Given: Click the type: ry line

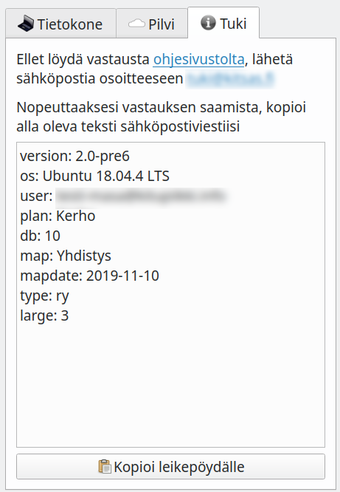Looking at the screenshot, I should click(44, 295).
